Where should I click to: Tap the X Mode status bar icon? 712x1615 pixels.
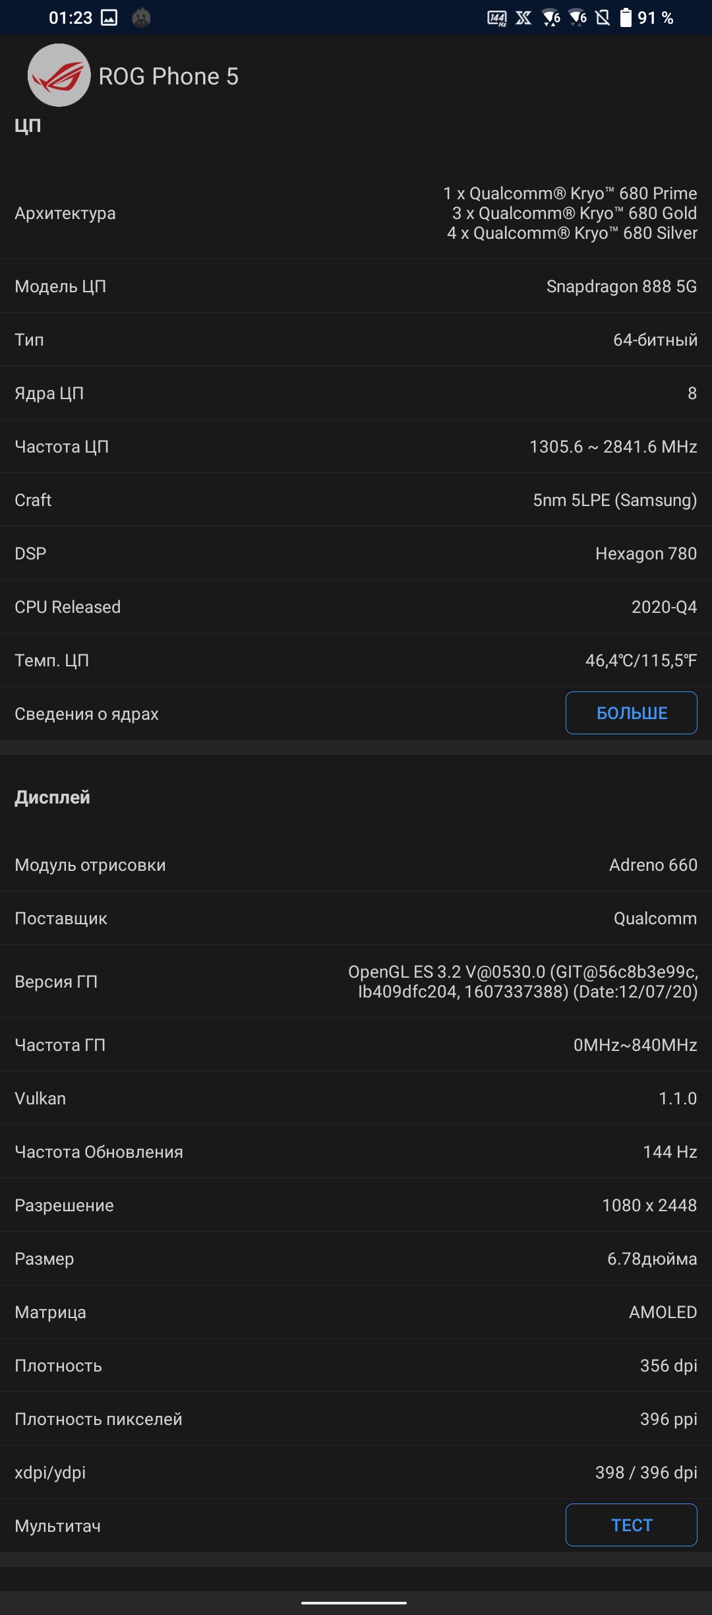click(x=523, y=18)
